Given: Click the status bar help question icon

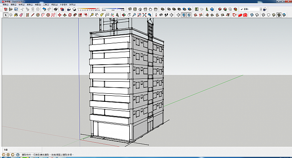Looking at the screenshot, I should coord(18,154).
